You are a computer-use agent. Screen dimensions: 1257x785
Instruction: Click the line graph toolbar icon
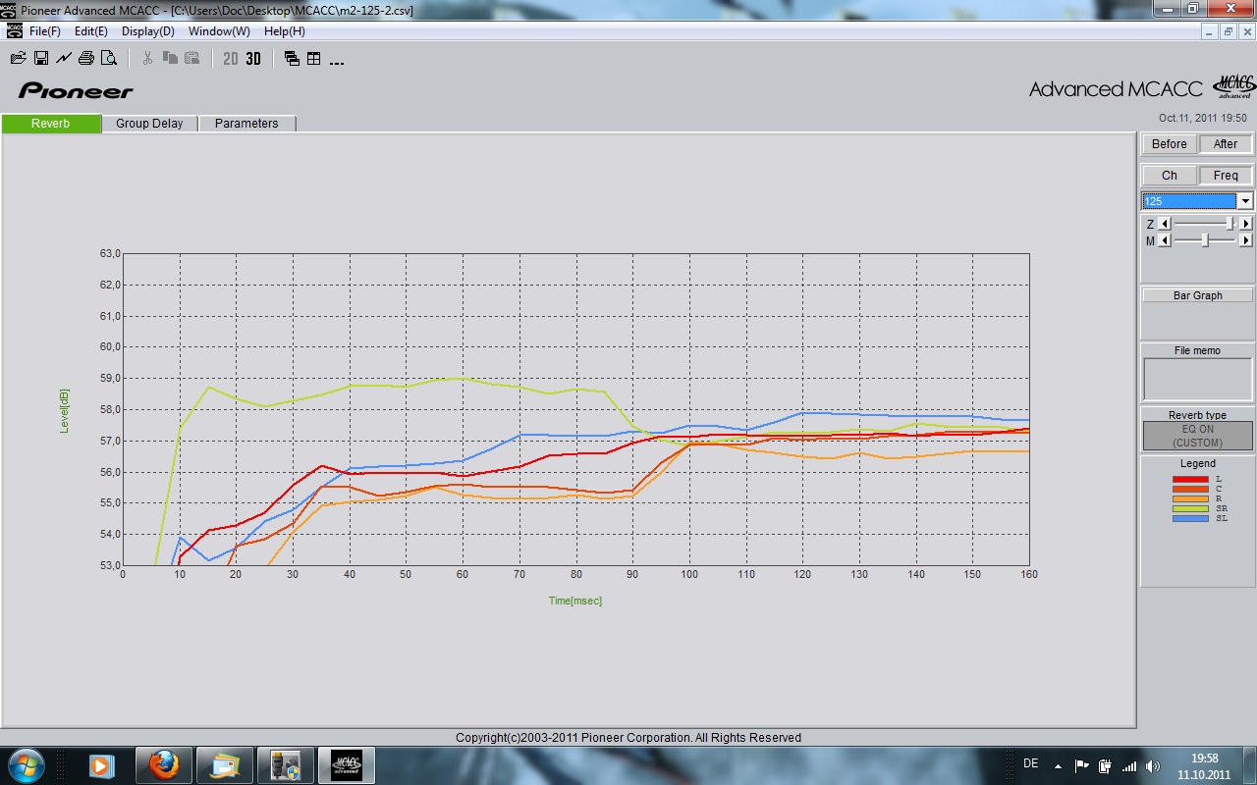(64, 59)
